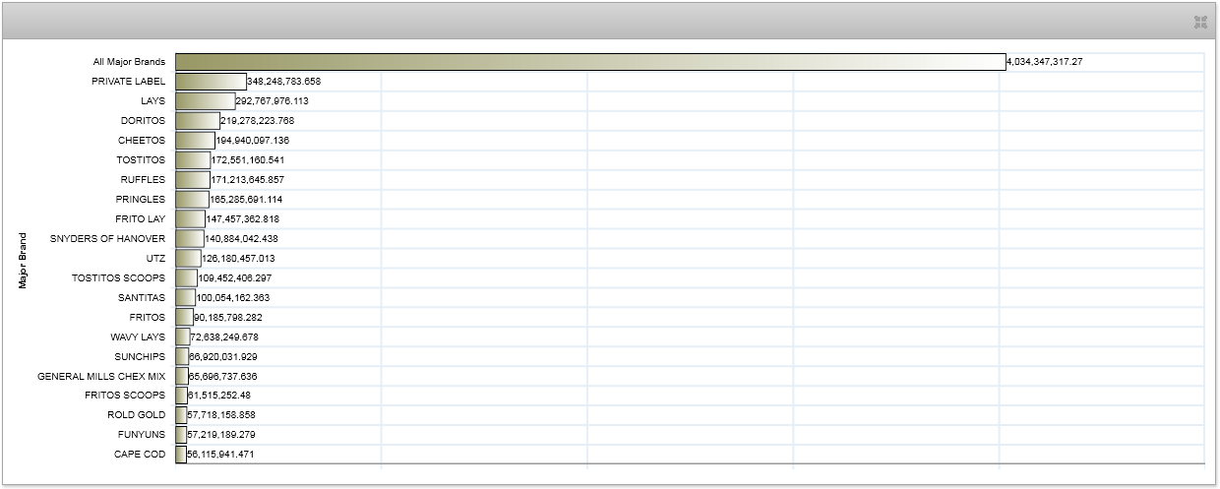Select the All Major Brands bar
The height and width of the screenshot is (489, 1220).
pos(590,62)
